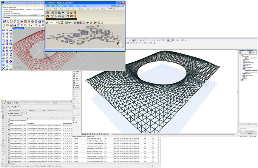The height and width of the screenshot is (168, 258).
Task: Click the light bulb icon in Rhino toolbar
Action: [43, 21]
